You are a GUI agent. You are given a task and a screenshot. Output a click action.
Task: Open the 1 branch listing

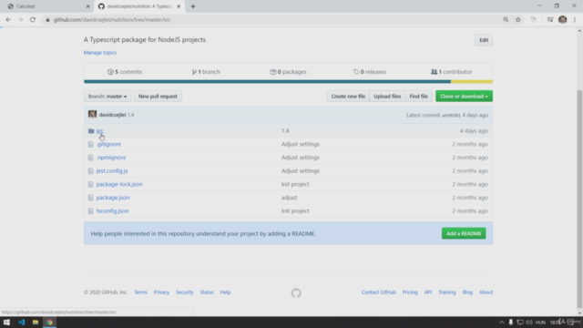coord(206,72)
